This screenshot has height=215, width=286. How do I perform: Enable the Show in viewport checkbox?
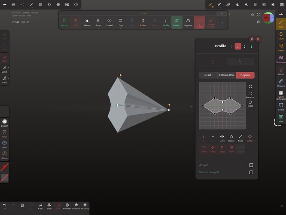click(251, 172)
